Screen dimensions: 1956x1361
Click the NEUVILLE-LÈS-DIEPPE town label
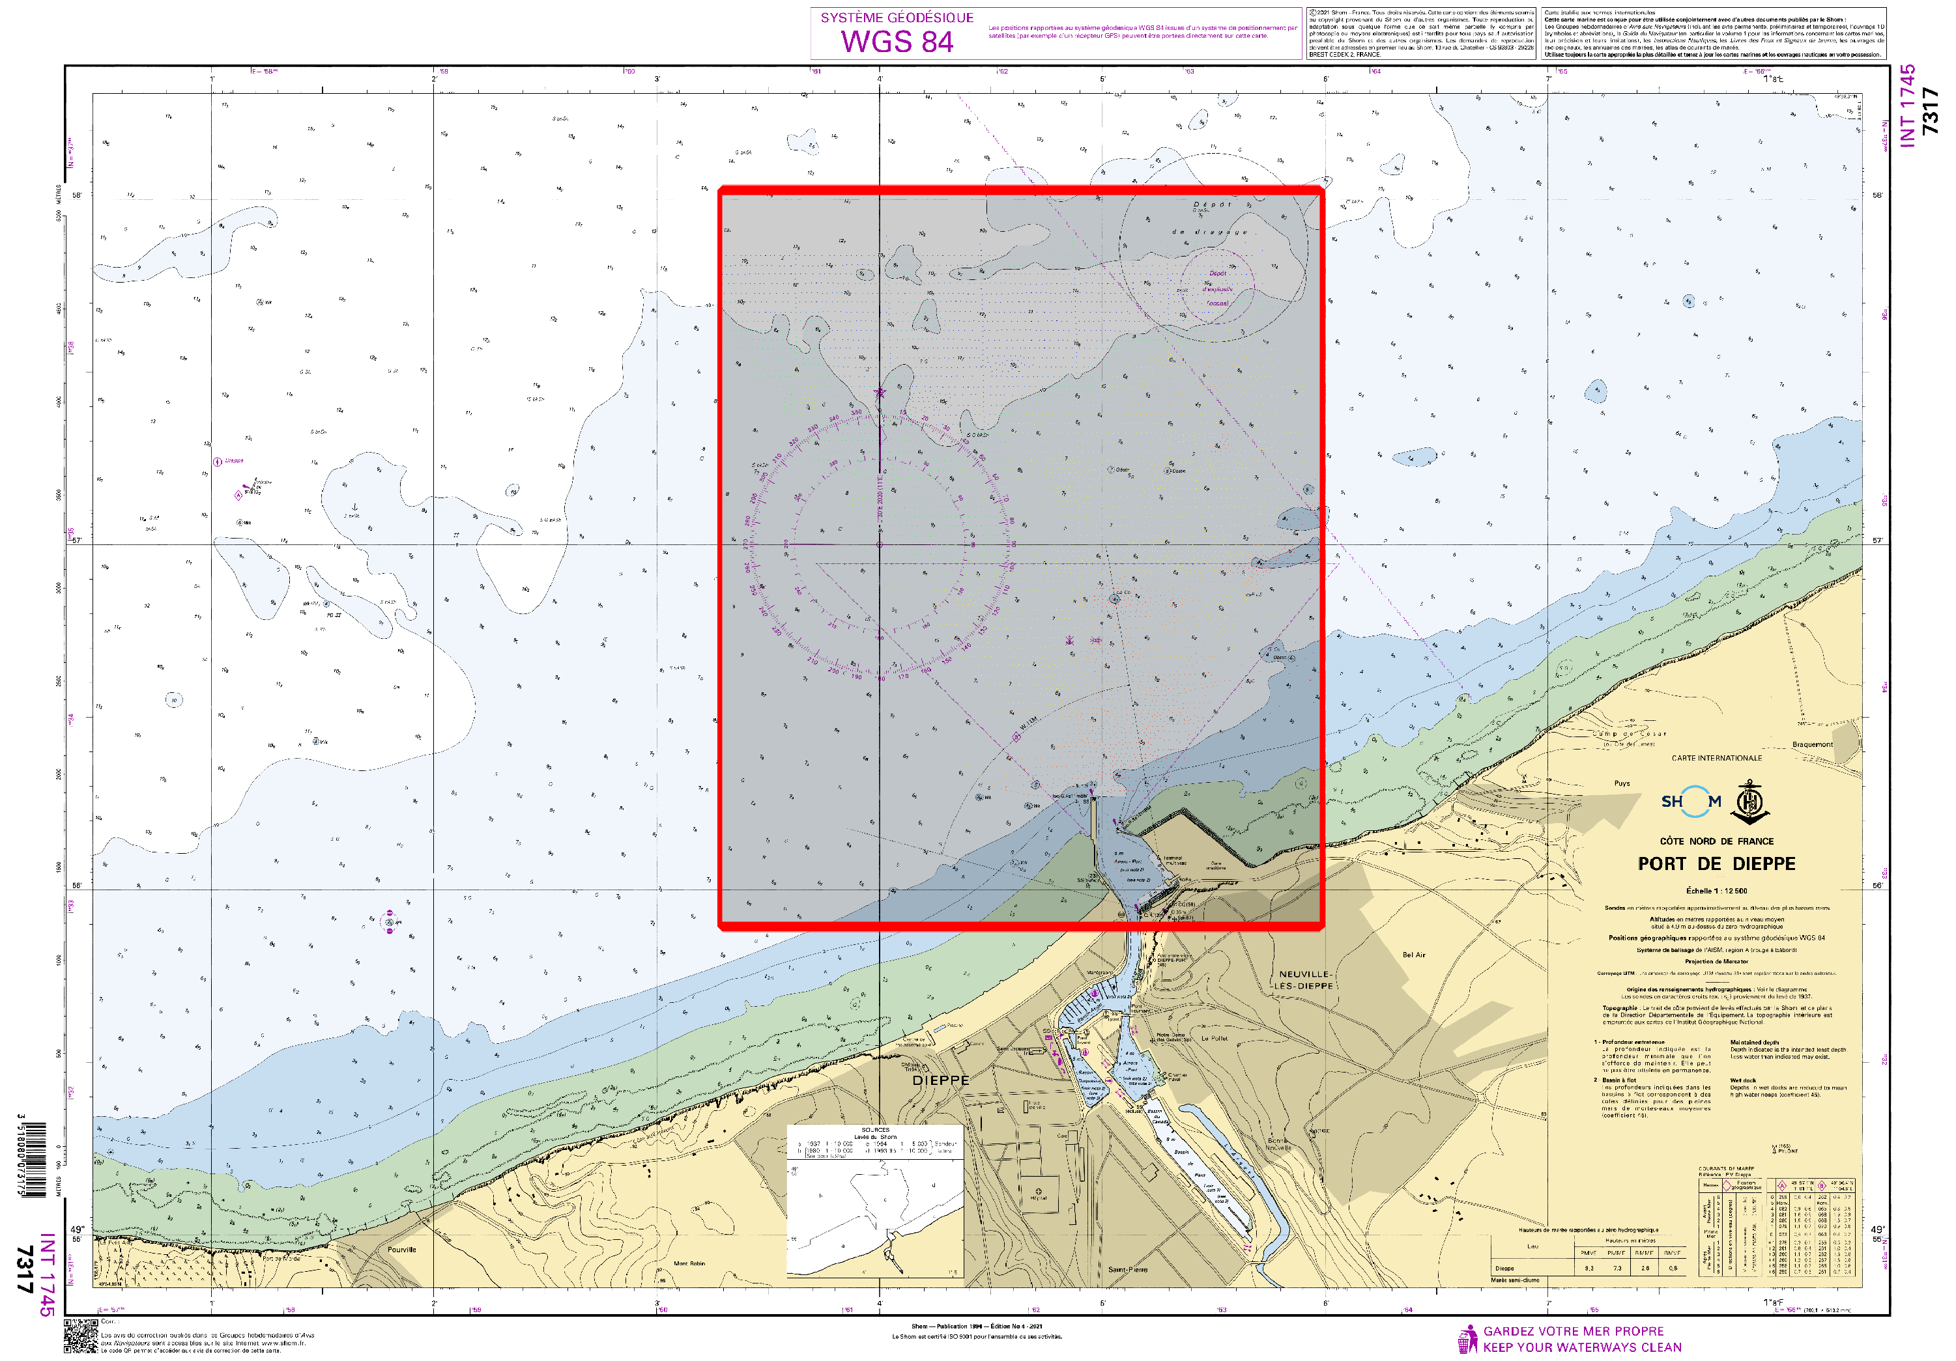(x=1305, y=979)
